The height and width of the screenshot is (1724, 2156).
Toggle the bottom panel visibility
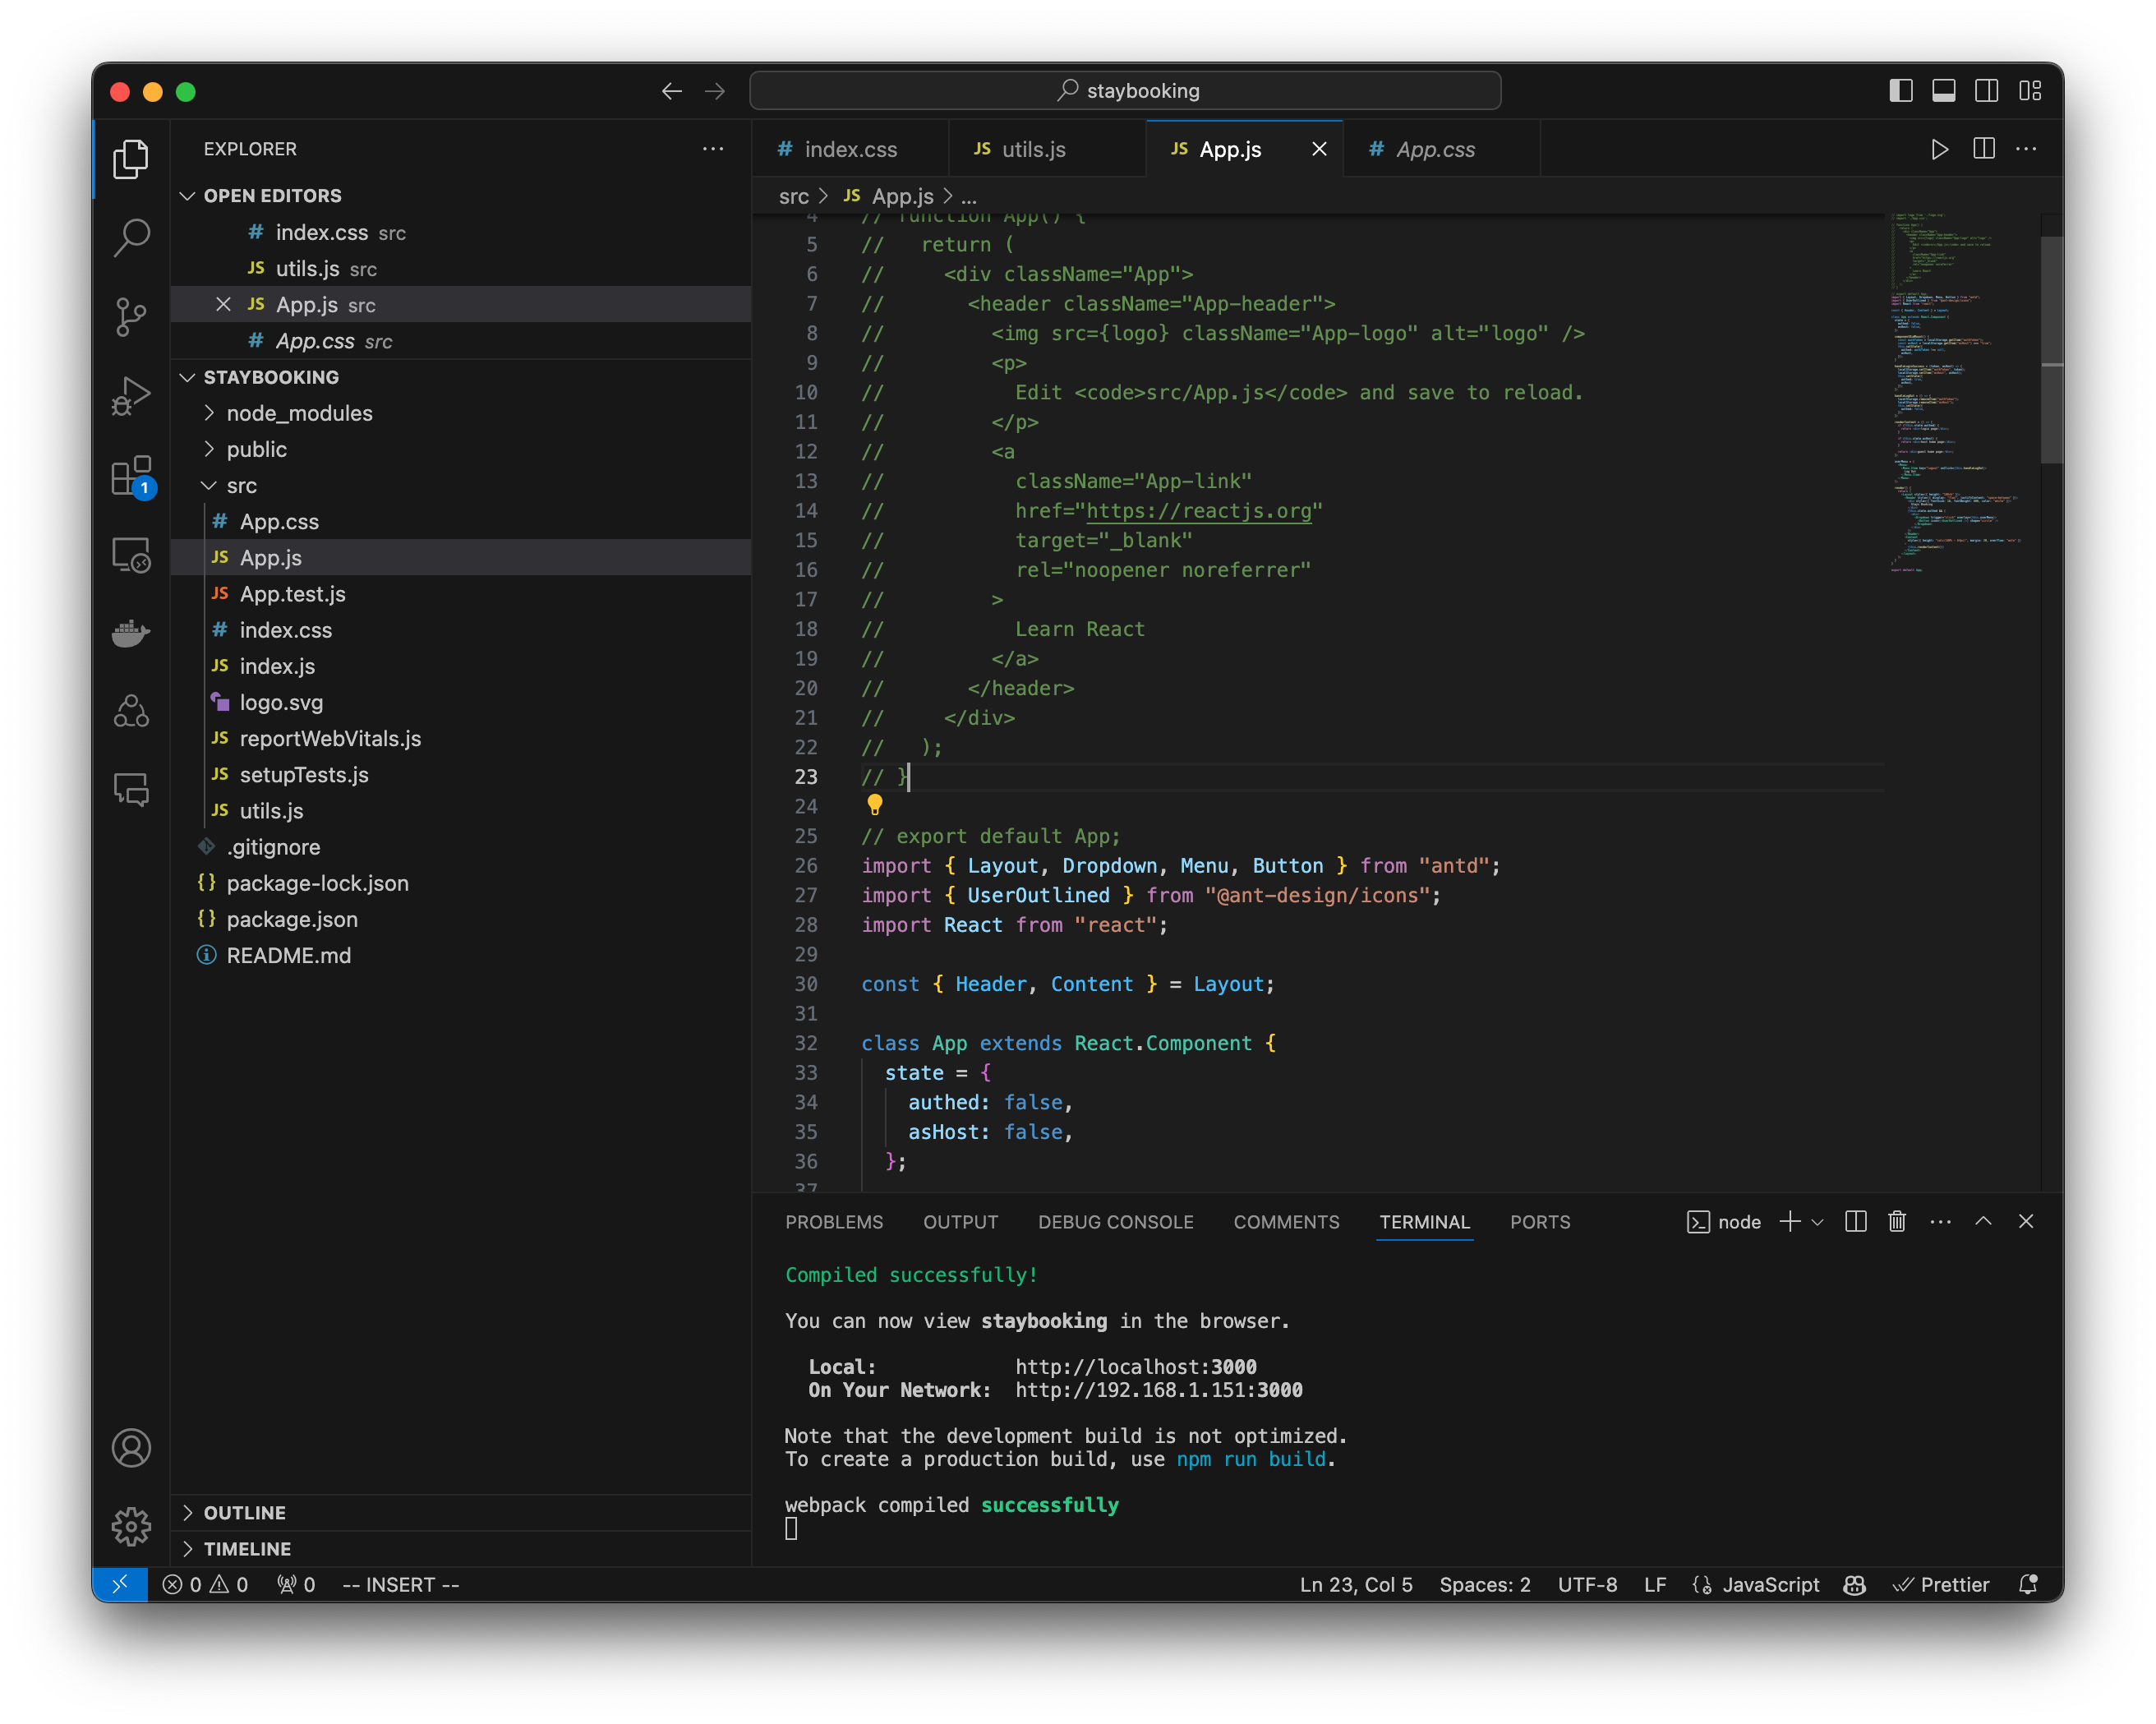pos(1943,90)
